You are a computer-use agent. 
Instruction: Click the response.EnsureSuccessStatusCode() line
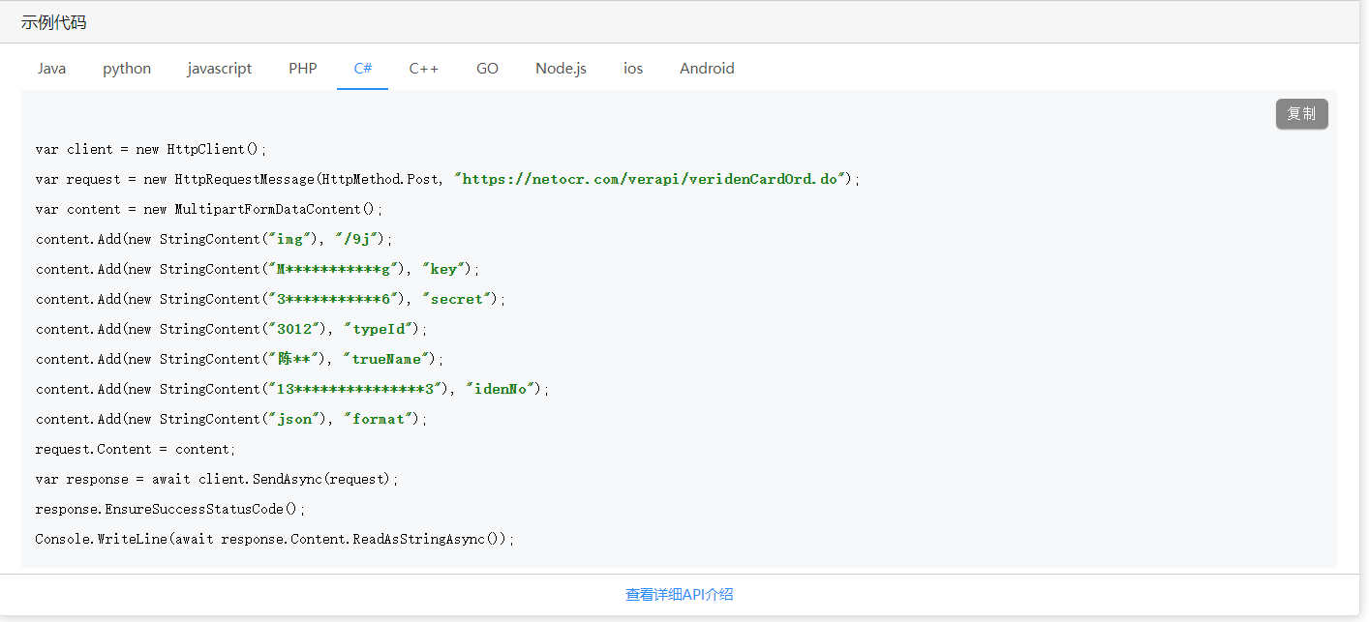point(170,509)
